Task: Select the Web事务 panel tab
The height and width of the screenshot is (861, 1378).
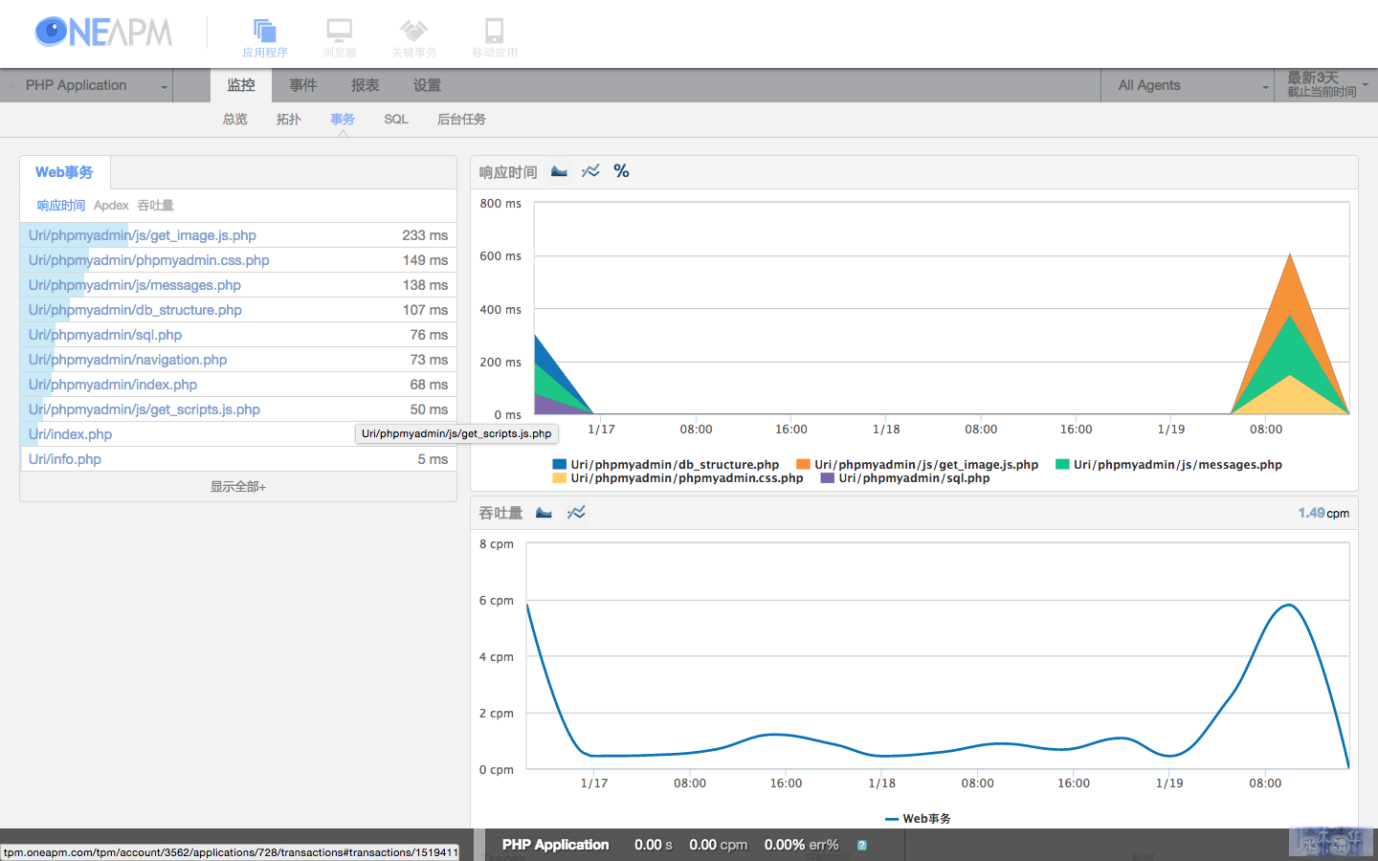Action: (x=64, y=172)
